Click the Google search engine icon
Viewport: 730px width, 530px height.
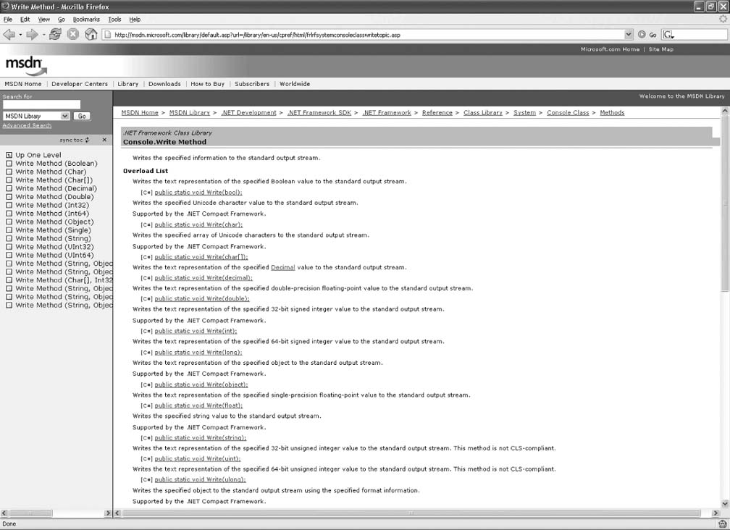668,34
